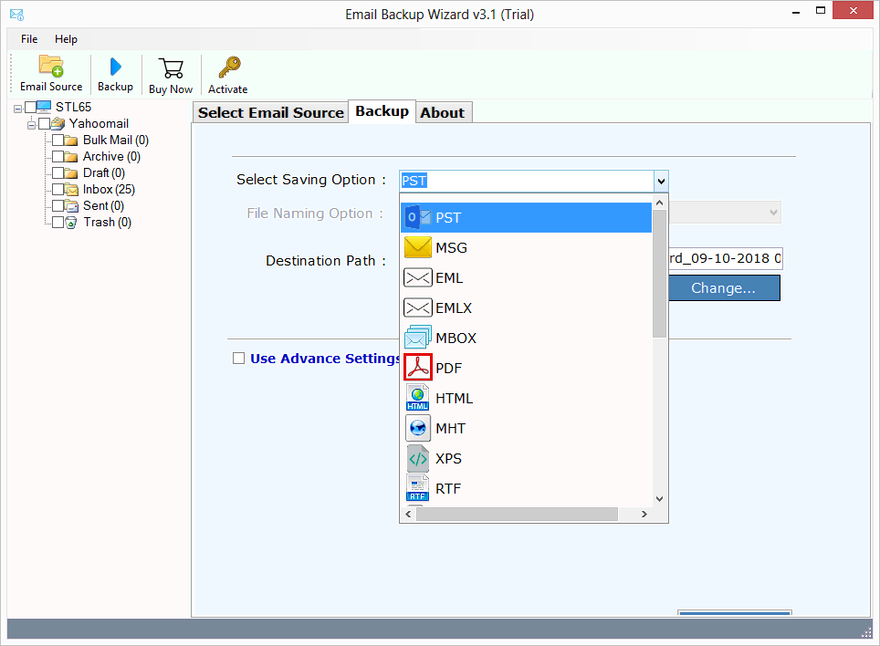Image resolution: width=880 pixels, height=646 pixels.
Task: Select HTML from the saving options
Action: point(526,398)
